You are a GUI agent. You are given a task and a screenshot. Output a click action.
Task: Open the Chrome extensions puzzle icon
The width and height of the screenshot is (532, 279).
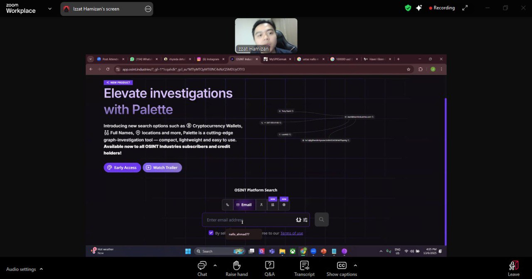(x=421, y=69)
